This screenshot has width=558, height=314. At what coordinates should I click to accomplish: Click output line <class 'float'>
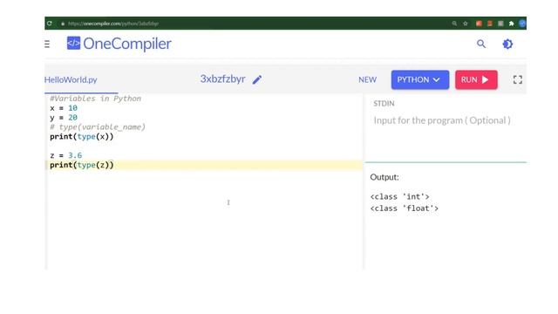(404, 208)
